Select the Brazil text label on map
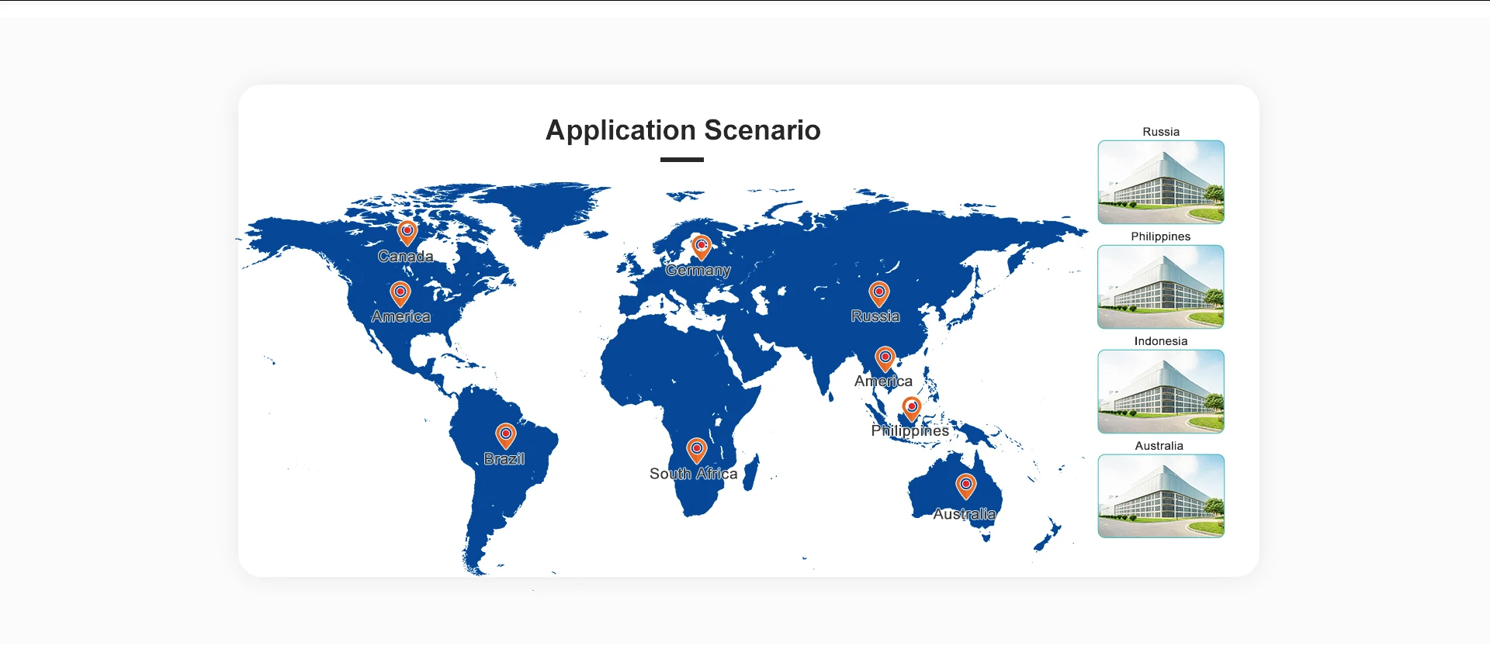 click(504, 459)
